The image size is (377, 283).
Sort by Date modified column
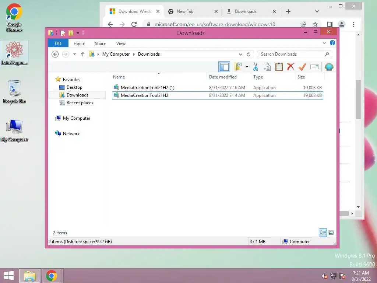[229, 77]
